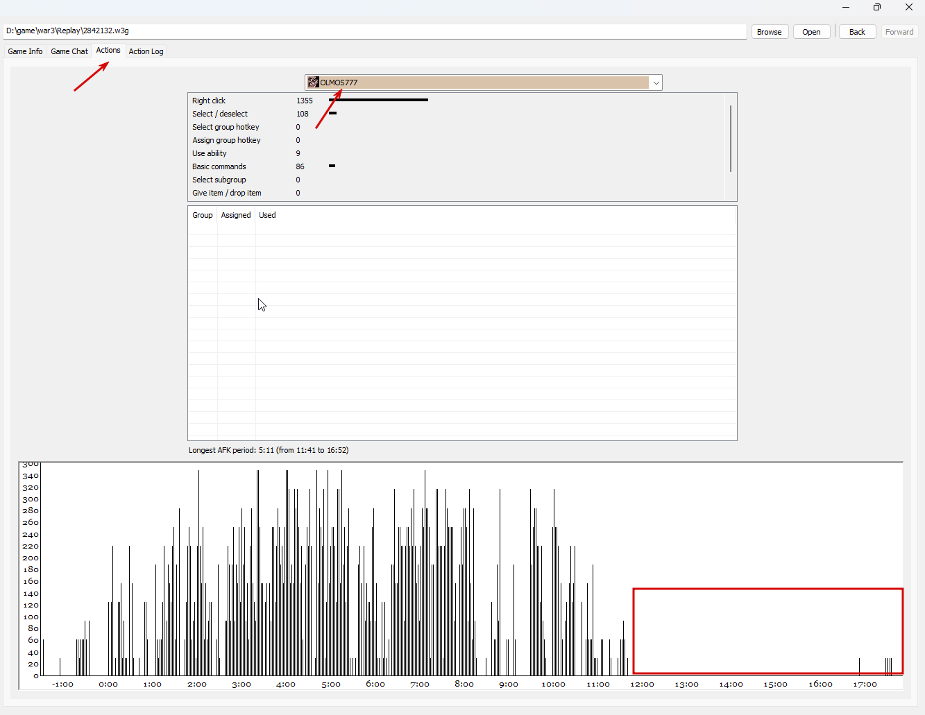
Task: Click the 17:00 label on the chart axis
Action: point(865,684)
